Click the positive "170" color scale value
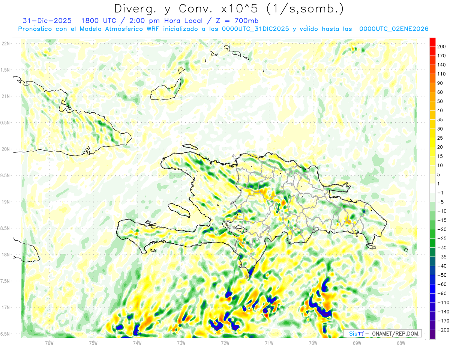The height and width of the screenshot is (348, 450). point(441,56)
